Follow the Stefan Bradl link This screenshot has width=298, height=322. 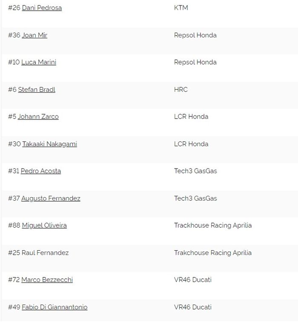pos(37,90)
